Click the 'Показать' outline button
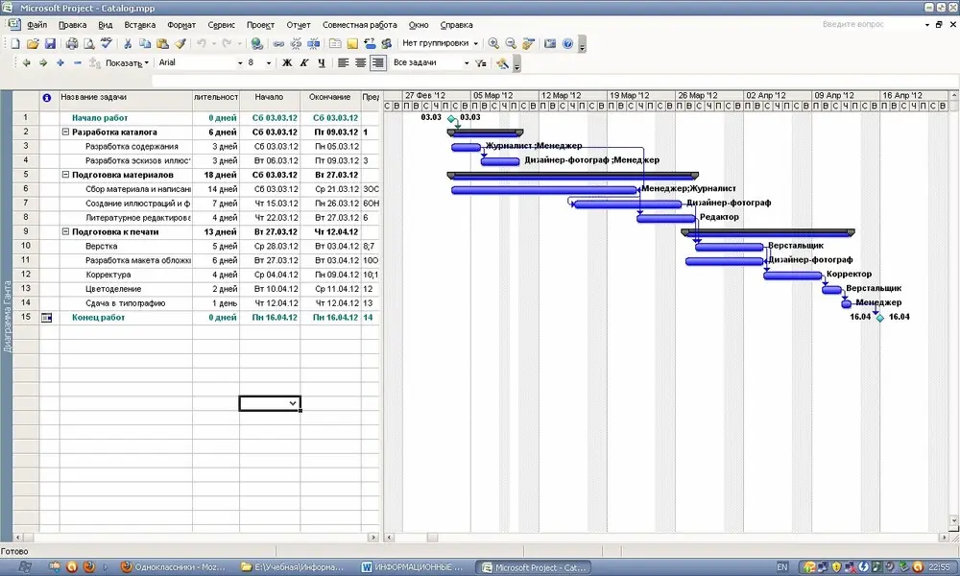The image size is (960, 576). tap(127, 62)
